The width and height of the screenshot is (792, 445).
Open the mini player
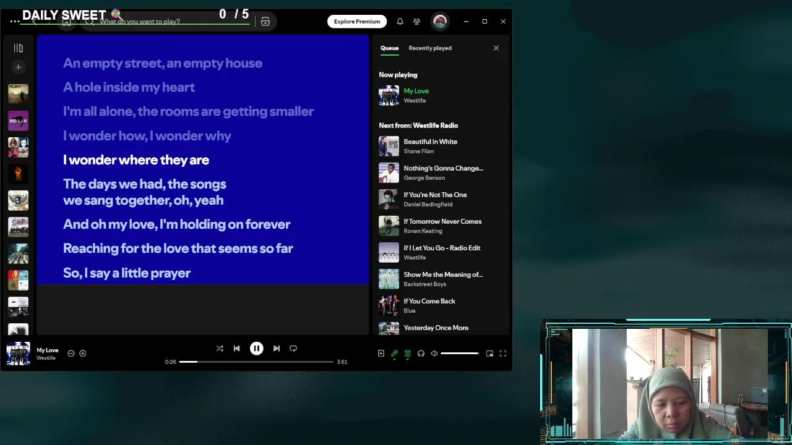(489, 354)
